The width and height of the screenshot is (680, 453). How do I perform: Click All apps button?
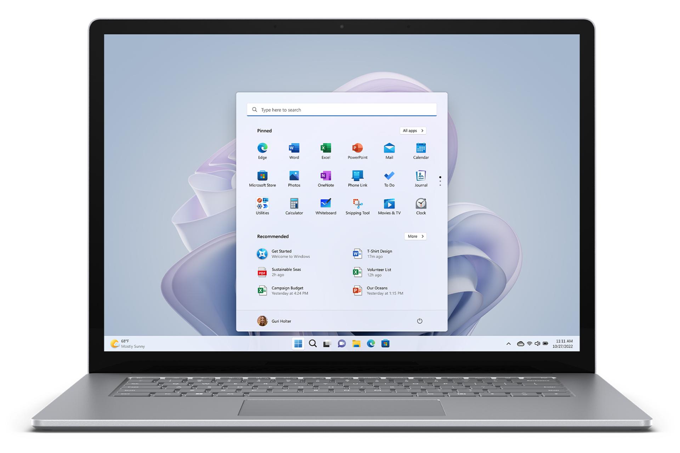click(413, 131)
